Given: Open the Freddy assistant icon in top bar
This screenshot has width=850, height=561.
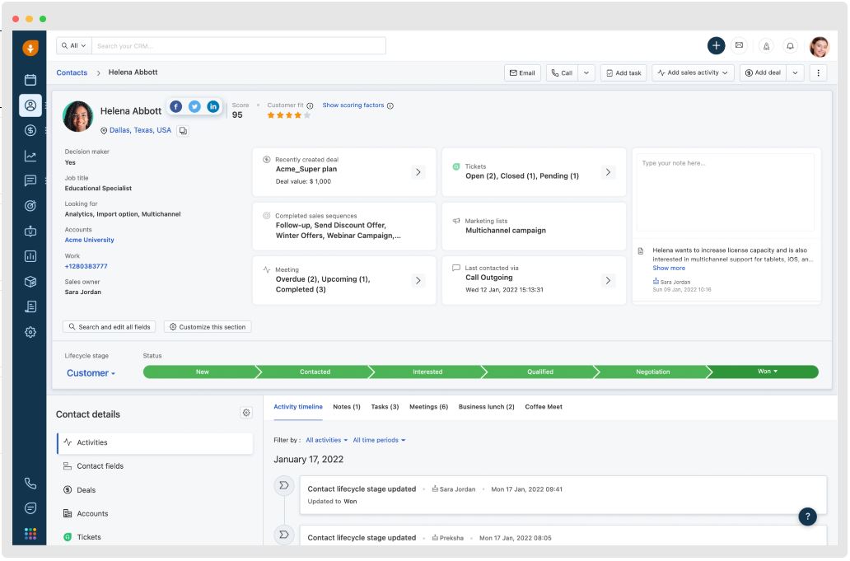Looking at the screenshot, I should tap(766, 46).
